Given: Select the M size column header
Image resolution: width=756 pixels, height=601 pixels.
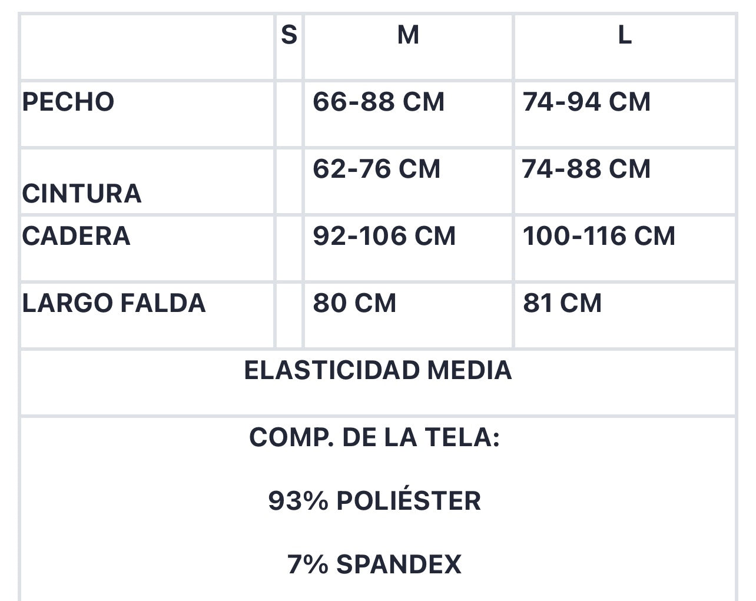Looking at the screenshot, I should [408, 35].
